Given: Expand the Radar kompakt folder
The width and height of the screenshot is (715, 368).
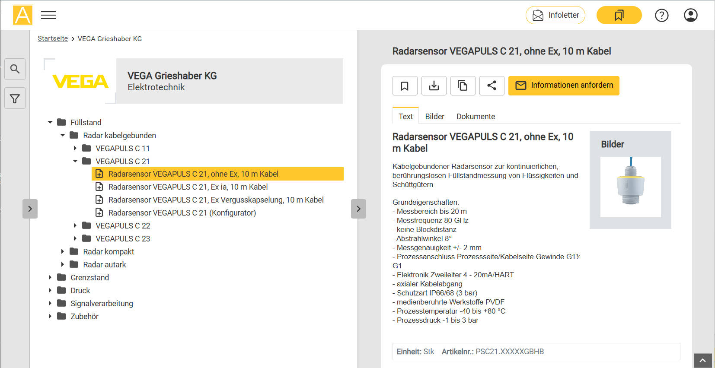Looking at the screenshot, I should click(x=63, y=252).
